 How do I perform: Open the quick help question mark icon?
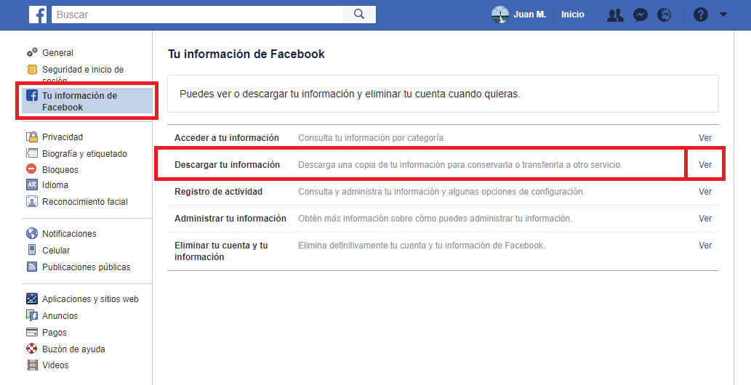701,15
